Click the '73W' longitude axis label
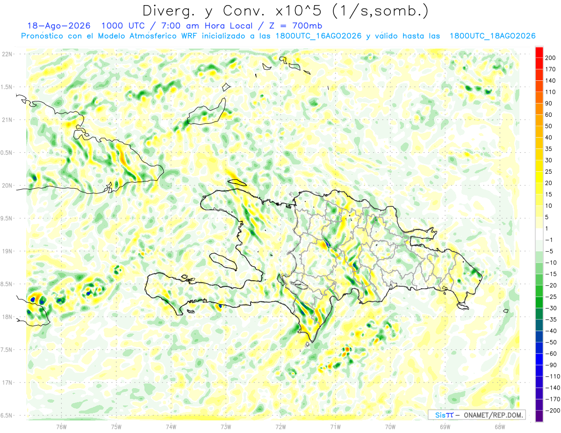 pos(226,427)
